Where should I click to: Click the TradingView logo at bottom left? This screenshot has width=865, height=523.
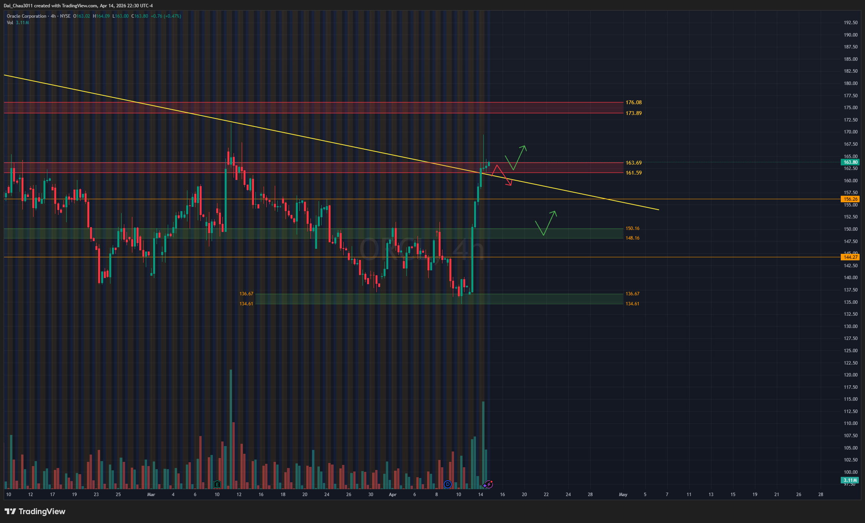[x=35, y=511]
